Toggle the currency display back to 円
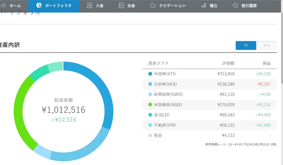This screenshot has height=165, width=283. click(x=246, y=45)
